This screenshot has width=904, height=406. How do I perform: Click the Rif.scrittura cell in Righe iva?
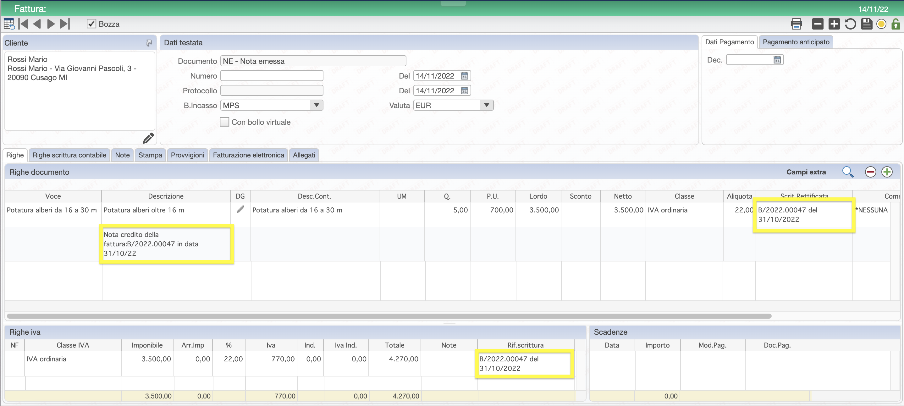pyautogui.click(x=525, y=364)
